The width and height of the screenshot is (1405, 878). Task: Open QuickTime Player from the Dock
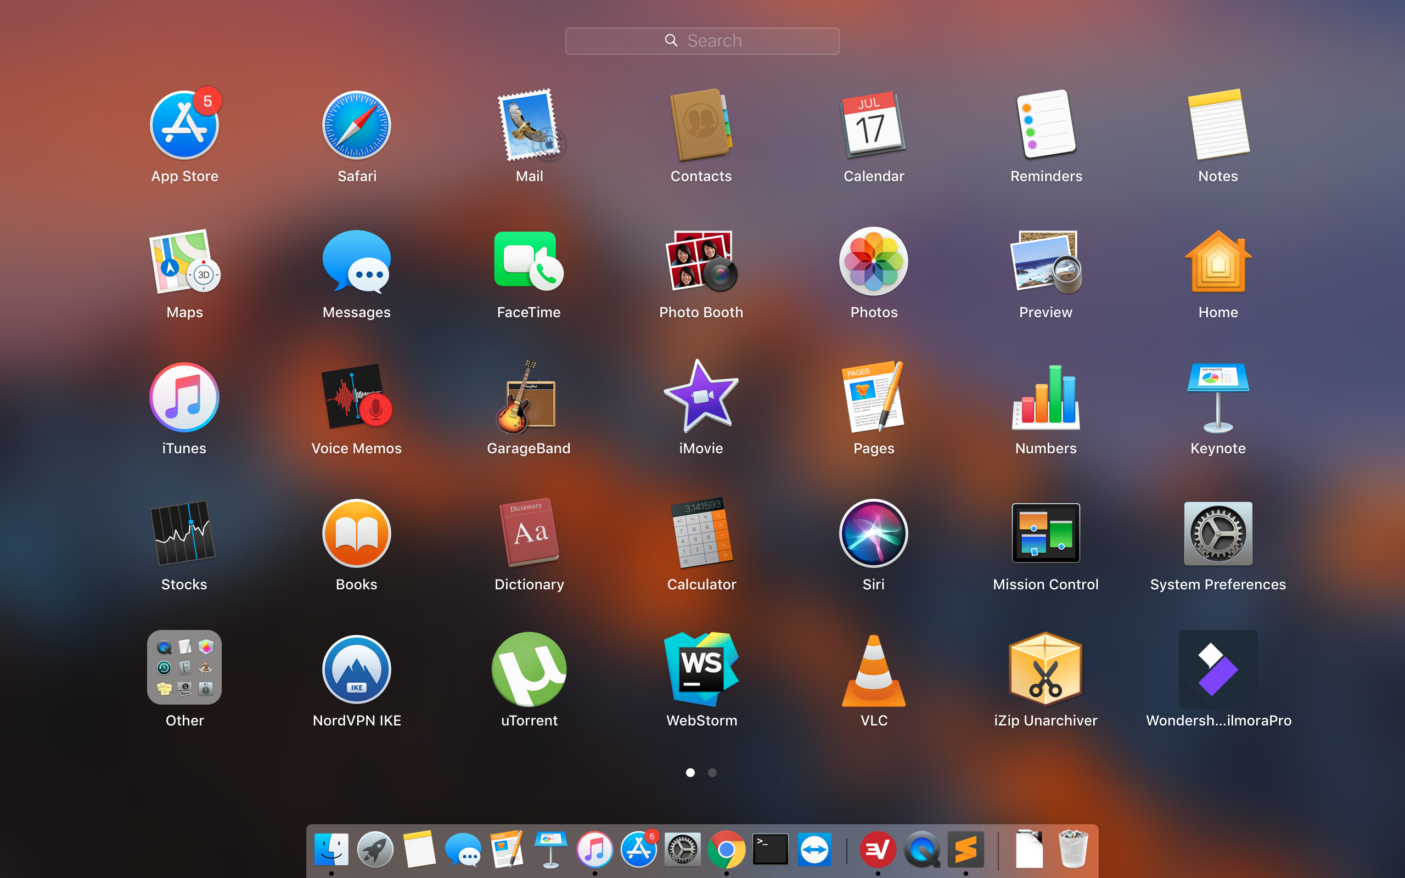tap(922, 849)
